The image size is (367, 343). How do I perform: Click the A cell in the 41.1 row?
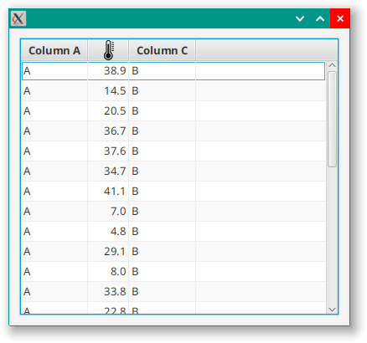pos(54,192)
